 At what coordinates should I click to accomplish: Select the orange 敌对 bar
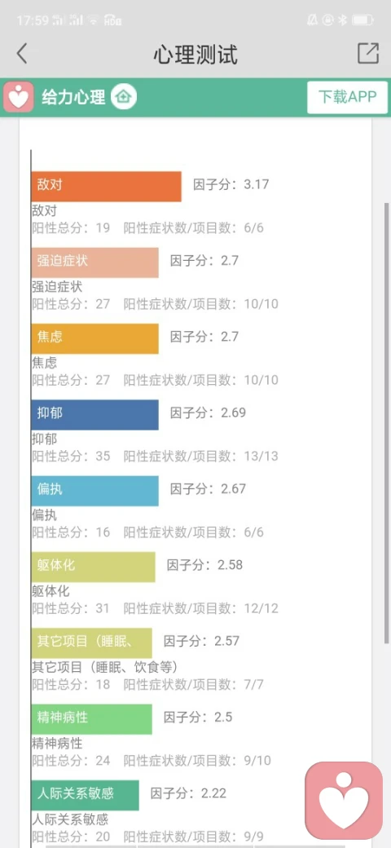pyautogui.click(x=107, y=187)
